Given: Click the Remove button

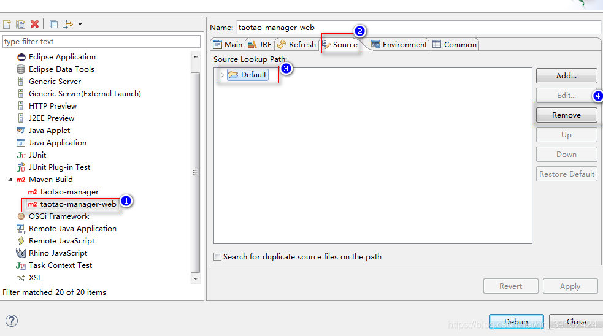Looking at the screenshot, I should point(566,115).
